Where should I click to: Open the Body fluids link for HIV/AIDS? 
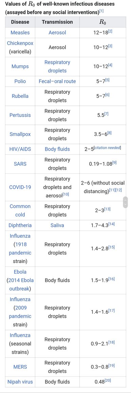(57, 149)
